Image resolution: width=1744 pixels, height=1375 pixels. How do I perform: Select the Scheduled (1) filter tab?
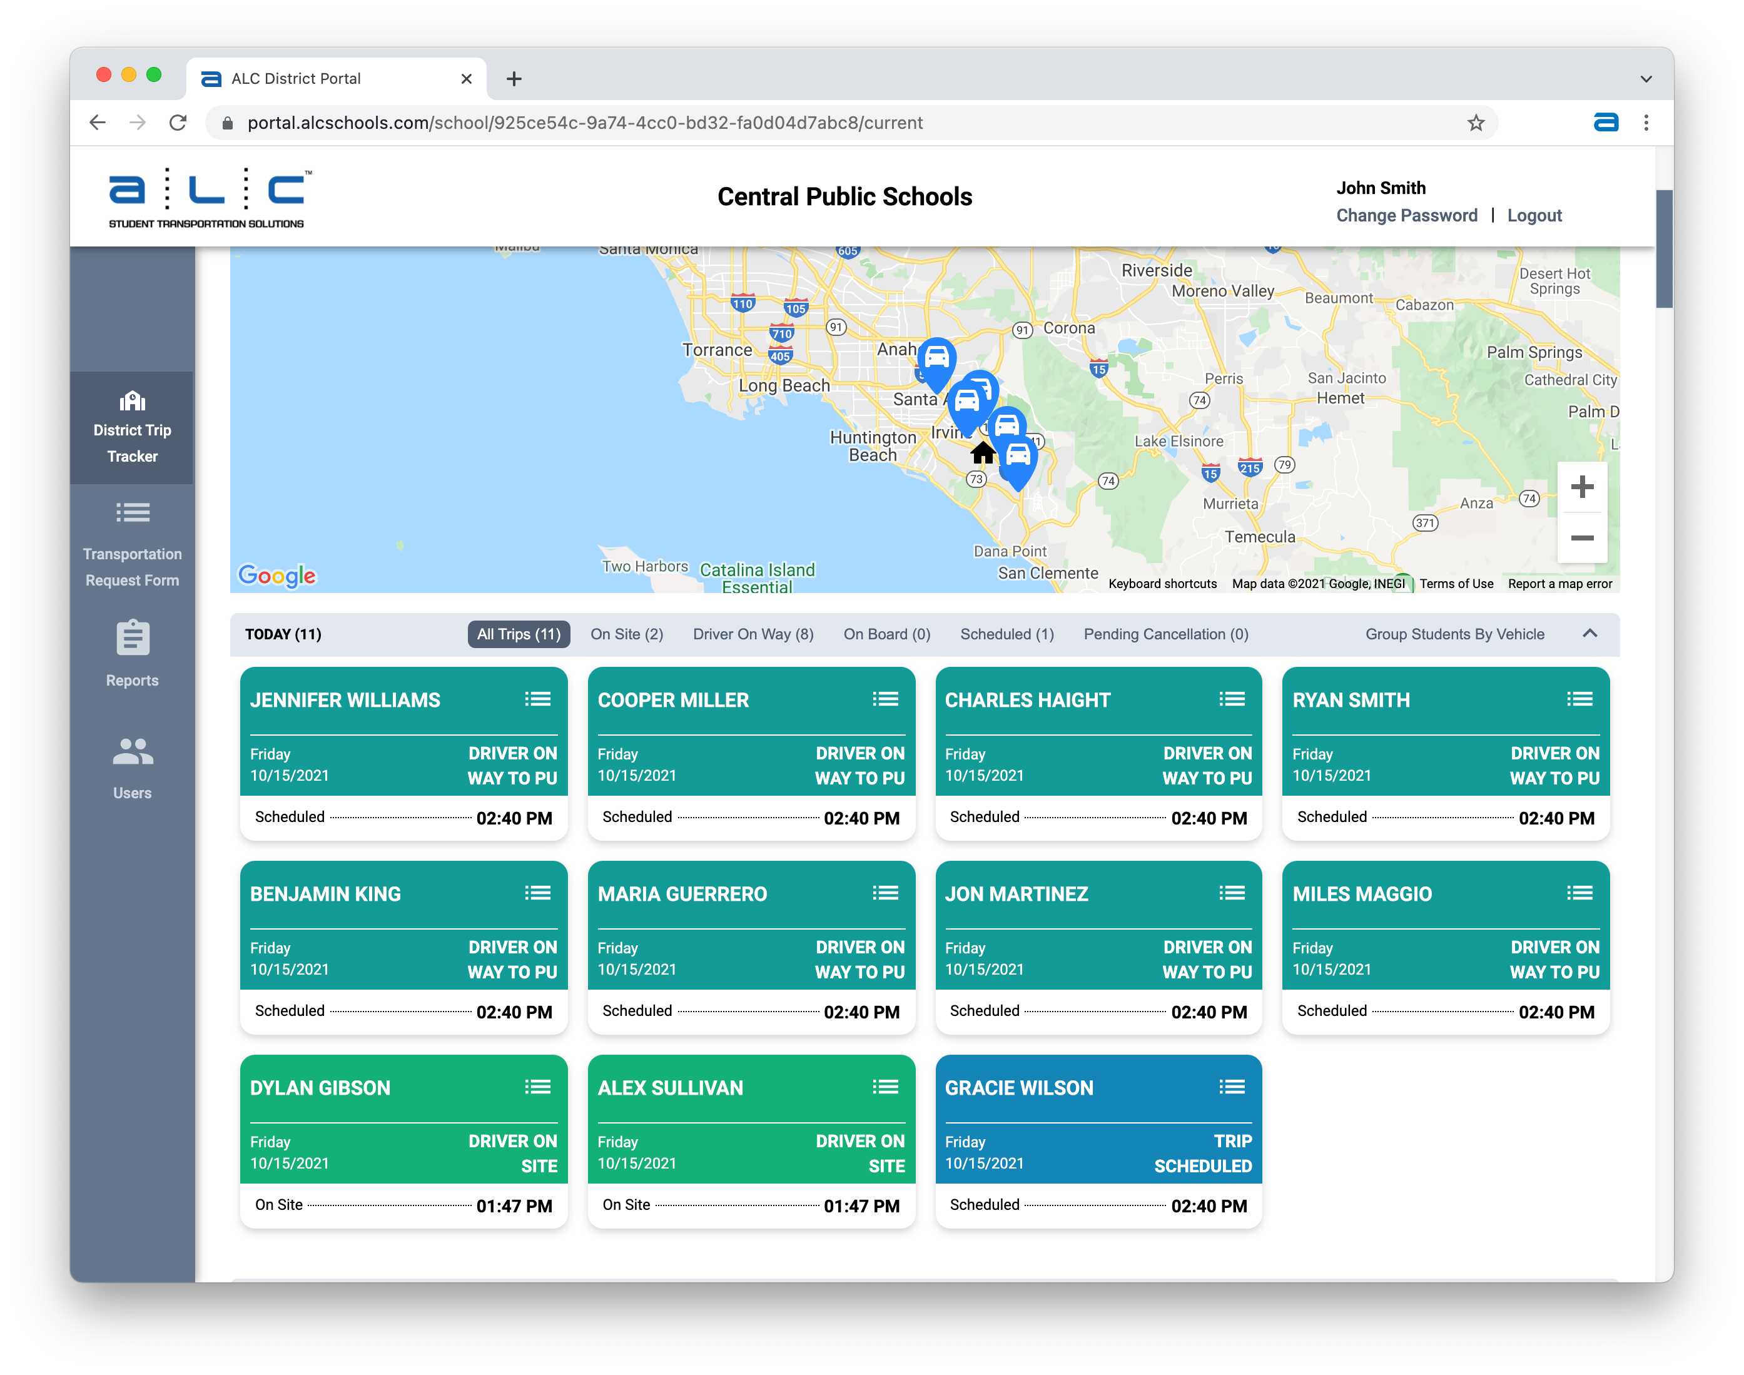click(x=1007, y=634)
